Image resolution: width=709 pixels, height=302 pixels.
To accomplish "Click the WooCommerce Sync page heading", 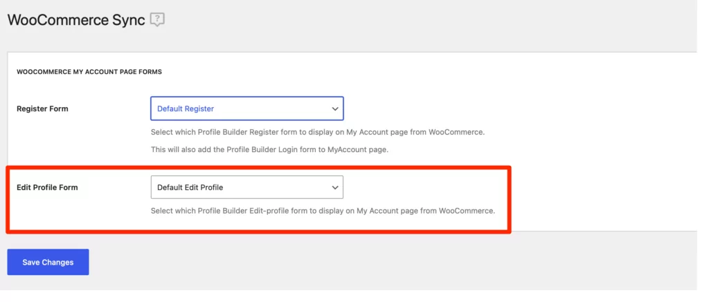I will coord(76,20).
